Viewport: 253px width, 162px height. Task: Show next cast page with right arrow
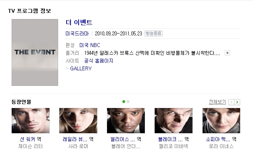coord(237,102)
